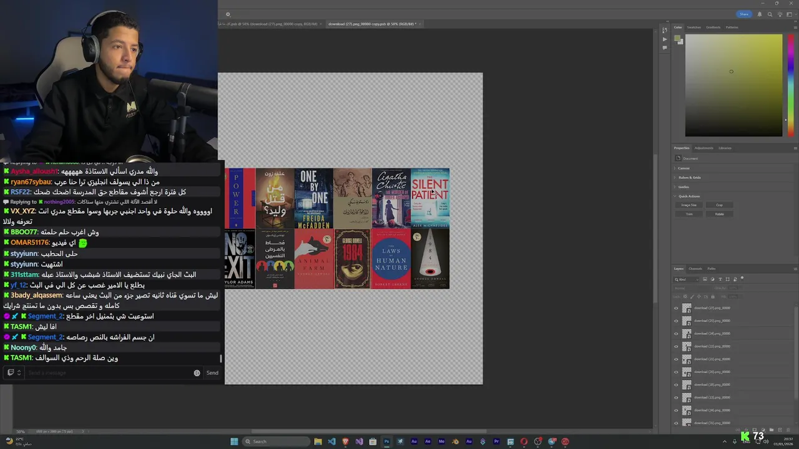The height and width of the screenshot is (449, 799).
Task: Open the notifications bell icon
Action: [x=760, y=14]
